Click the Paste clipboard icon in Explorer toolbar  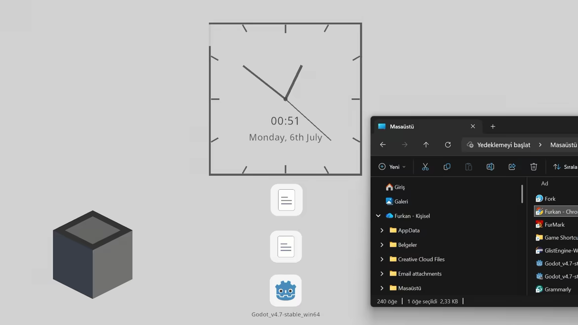click(x=468, y=167)
